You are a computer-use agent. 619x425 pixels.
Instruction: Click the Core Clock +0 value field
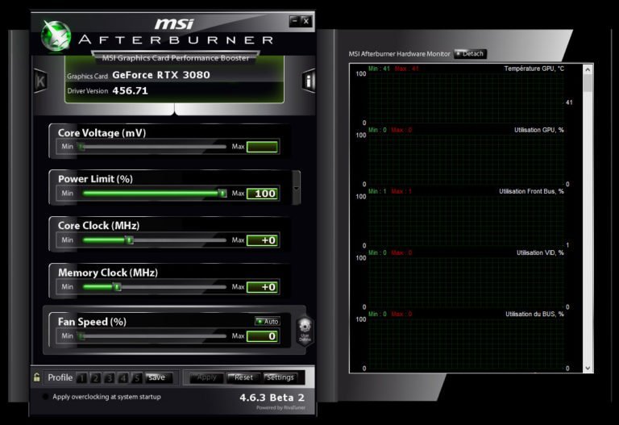(x=263, y=240)
